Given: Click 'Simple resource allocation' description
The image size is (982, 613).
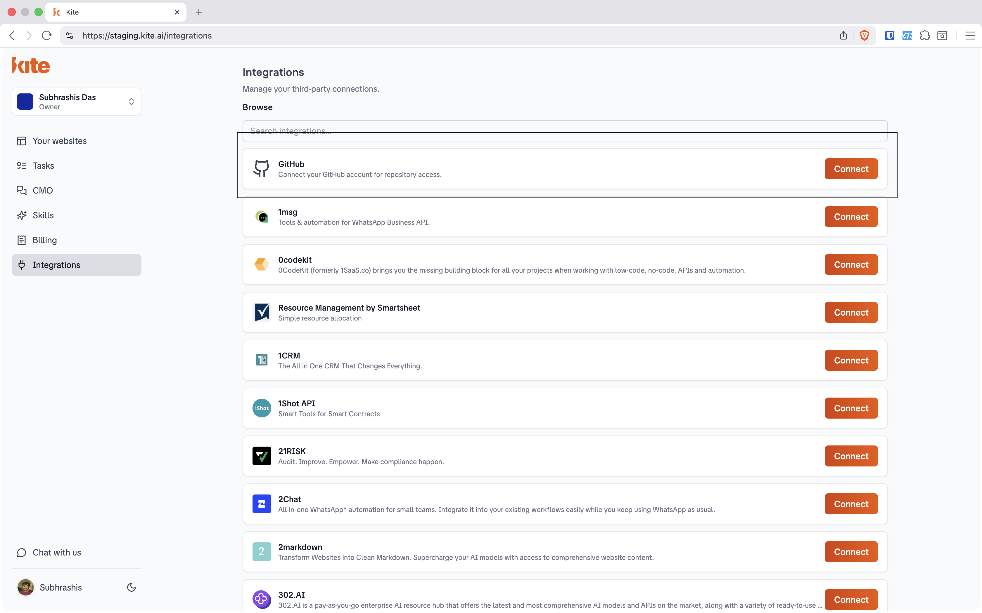Looking at the screenshot, I should click(x=320, y=318).
